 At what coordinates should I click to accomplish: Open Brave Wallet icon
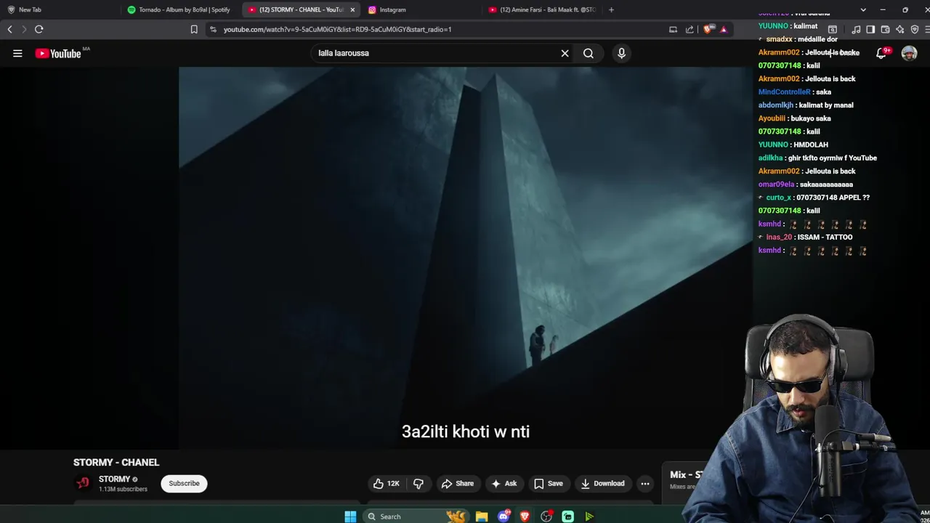[885, 29]
